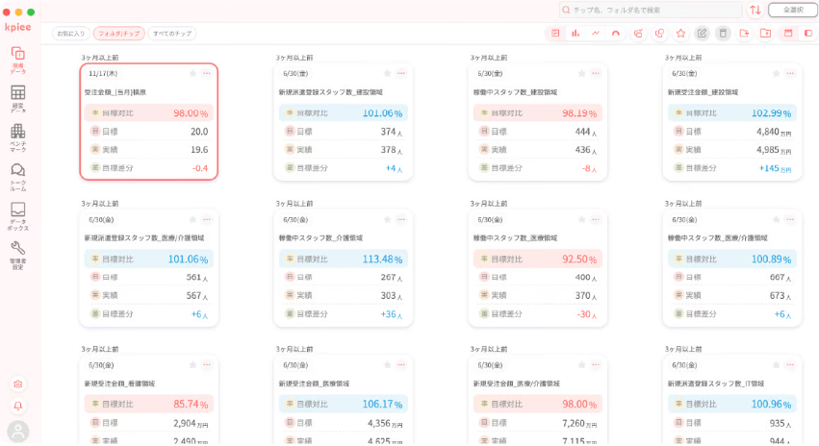Open more menu on 102.99% card
The image size is (819, 446).
[x=790, y=74]
